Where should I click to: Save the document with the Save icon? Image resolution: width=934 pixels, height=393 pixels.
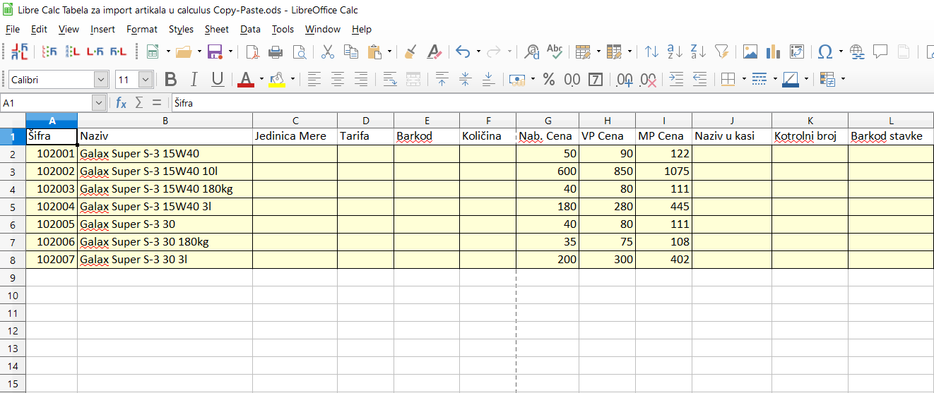[x=215, y=52]
